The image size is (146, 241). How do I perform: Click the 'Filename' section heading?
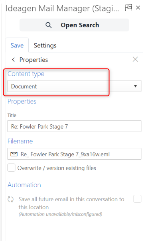20,141
